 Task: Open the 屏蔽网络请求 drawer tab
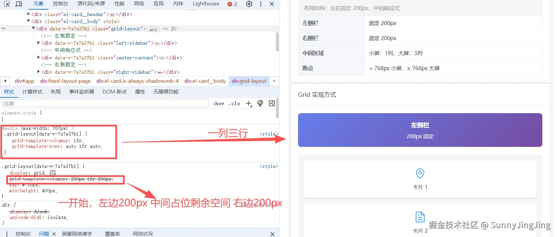[77, 234]
